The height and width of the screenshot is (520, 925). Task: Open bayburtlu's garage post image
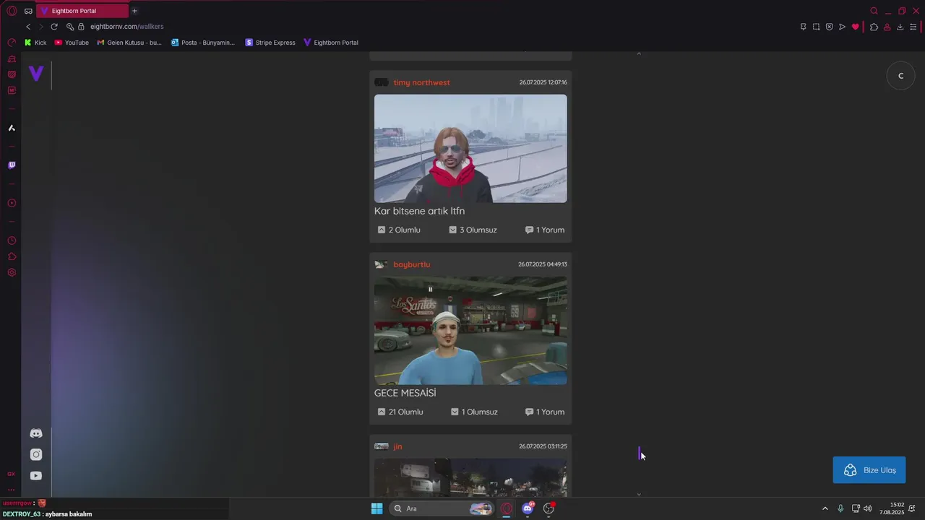470,331
